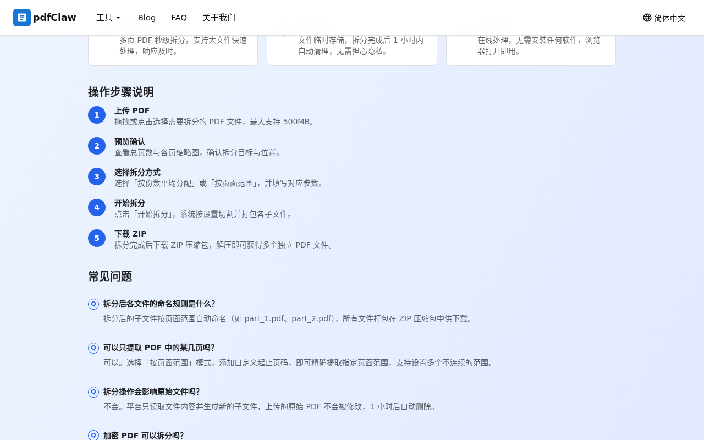Open the 简体中文 language selector

point(664,18)
